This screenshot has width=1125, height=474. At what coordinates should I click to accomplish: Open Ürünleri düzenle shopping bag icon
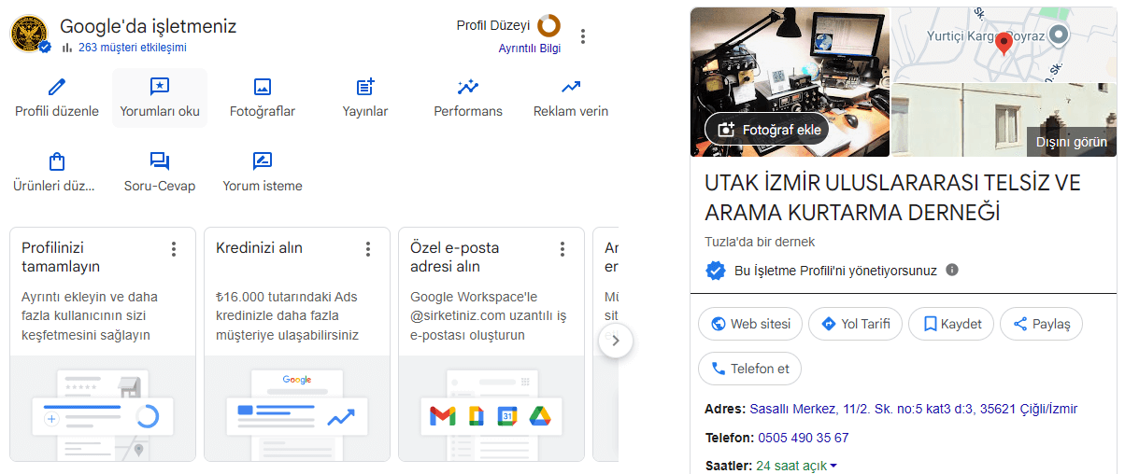57,161
